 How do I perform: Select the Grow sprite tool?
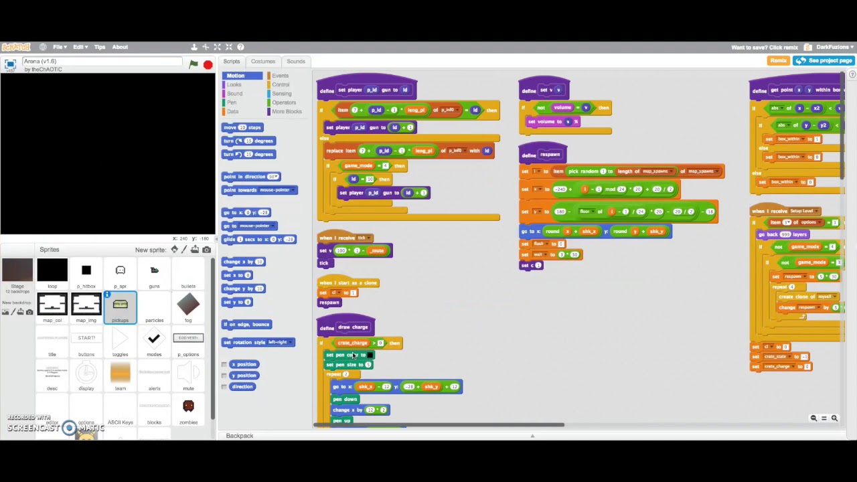(x=217, y=47)
